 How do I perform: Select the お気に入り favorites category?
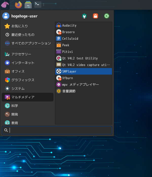click(28, 26)
